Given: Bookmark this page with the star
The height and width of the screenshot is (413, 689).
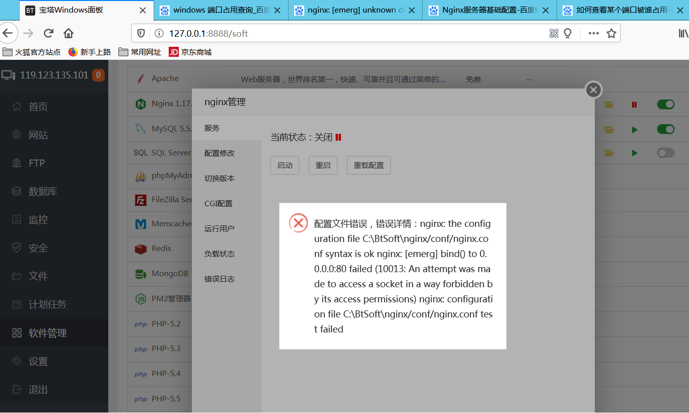Looking at the screenshot, I should coord(611,33).
